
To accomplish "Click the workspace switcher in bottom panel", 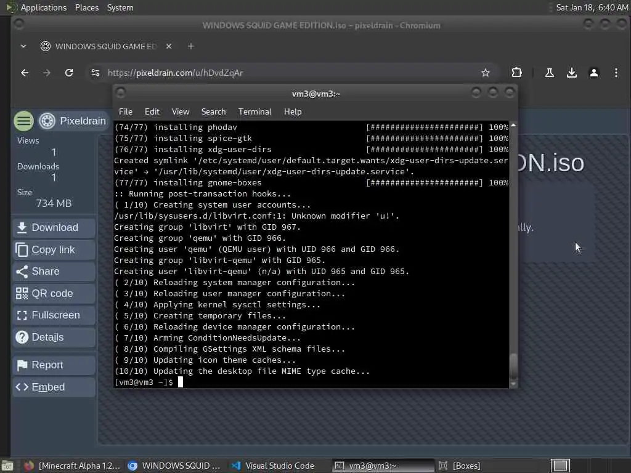I will pos(560,466).
